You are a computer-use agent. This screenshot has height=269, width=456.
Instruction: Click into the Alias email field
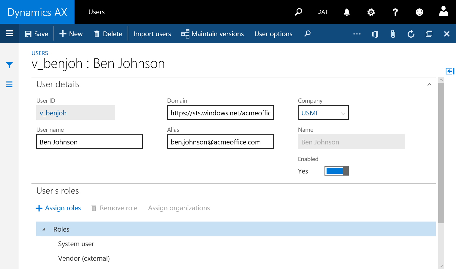tap(220, 142)
